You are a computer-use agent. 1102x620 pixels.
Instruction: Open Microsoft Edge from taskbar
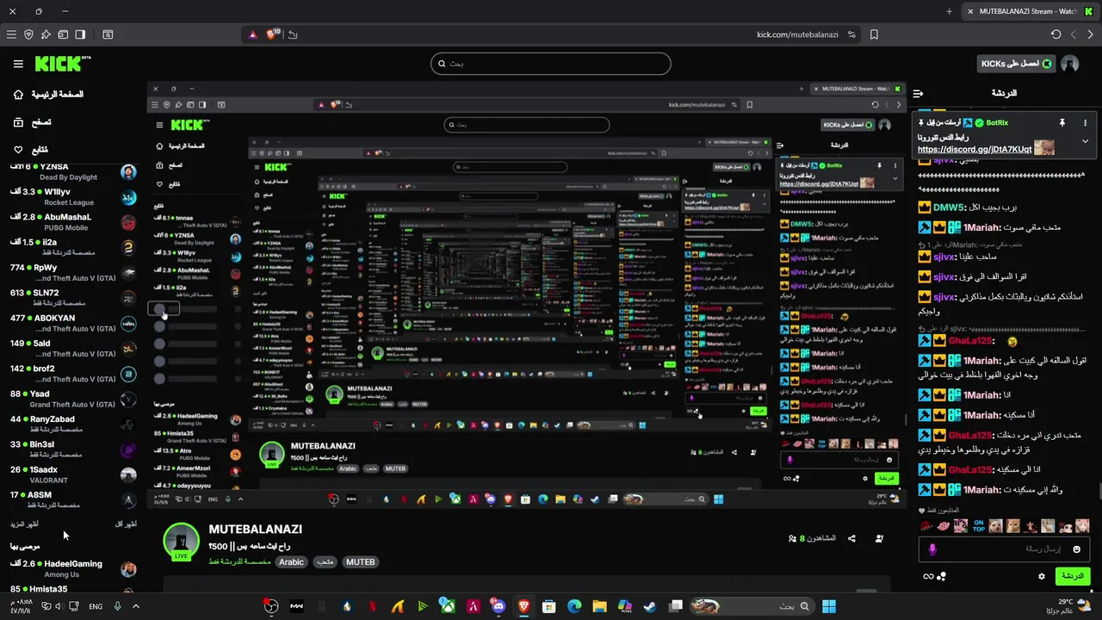(x=574, y=606)
